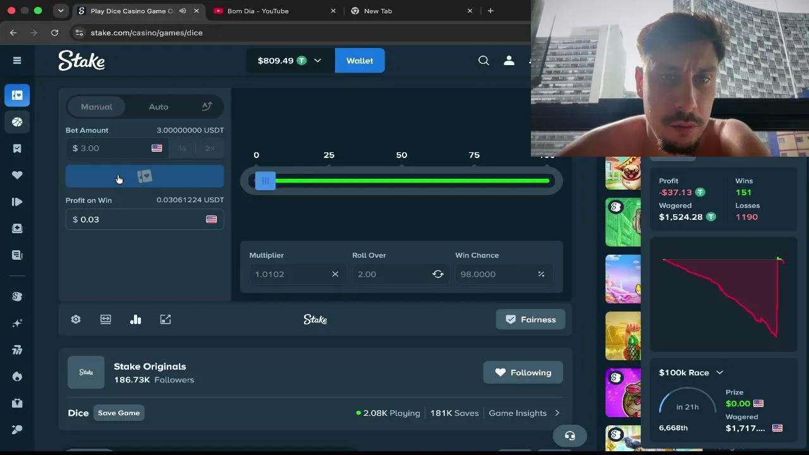Click the Bet Amount input field
The height and width of the screenshot is (455, 809).
[x=117, y=148]
